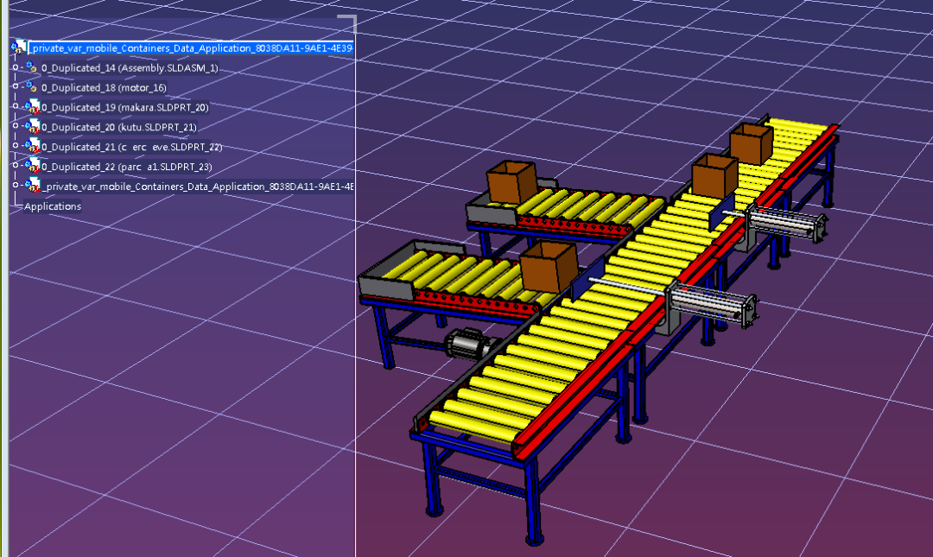Viewport: 933px width, 557px height.
Task: Click the part icon of 0_Duplicated_20 (kutu.SLDPRT_21)
Action: (x=32, y=127)
